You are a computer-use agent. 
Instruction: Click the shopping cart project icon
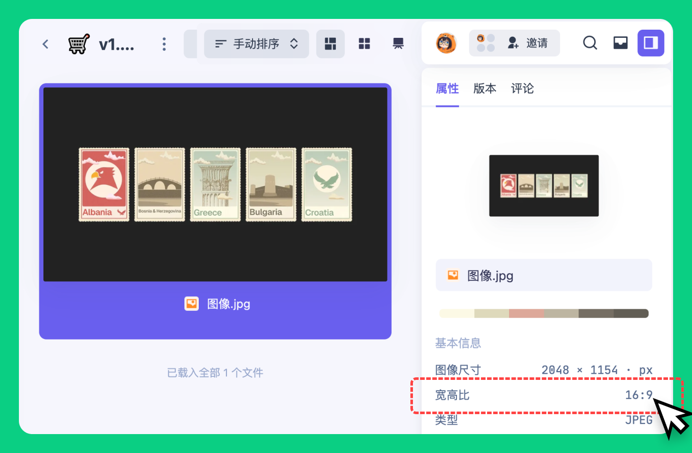click(x=79, y=44)
